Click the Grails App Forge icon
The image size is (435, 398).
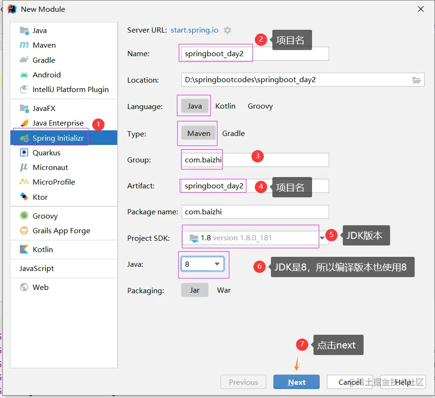(x=24, y=230)
